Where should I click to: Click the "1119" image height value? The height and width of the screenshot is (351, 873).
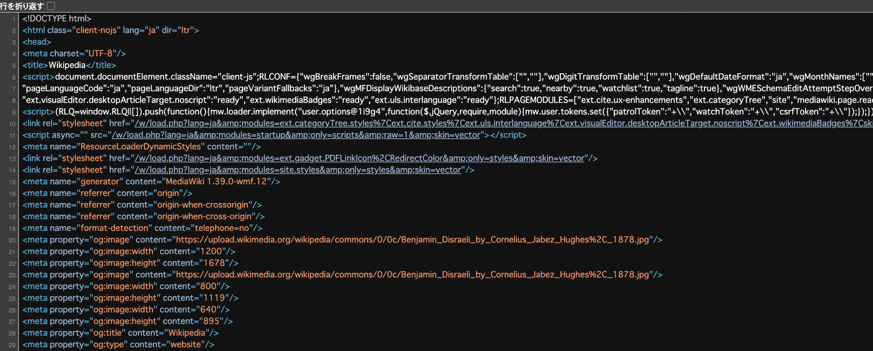[214, 298]
